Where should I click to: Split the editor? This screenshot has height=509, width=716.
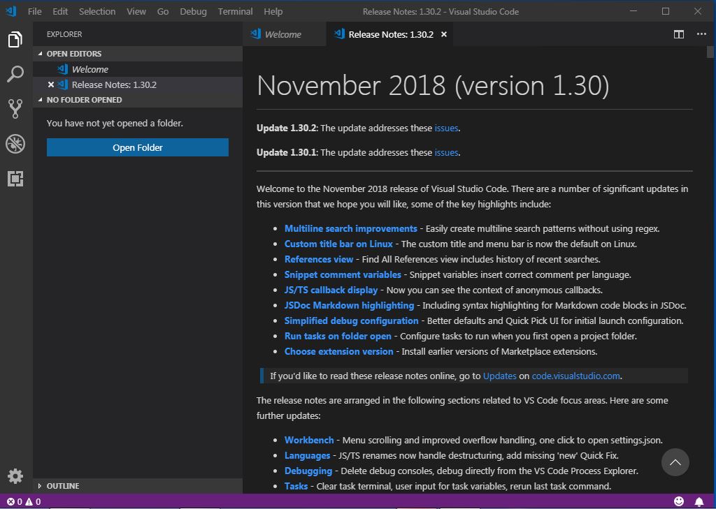click(678, 33)
